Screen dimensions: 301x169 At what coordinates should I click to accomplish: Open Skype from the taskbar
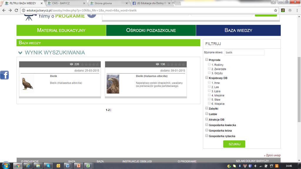48,166
